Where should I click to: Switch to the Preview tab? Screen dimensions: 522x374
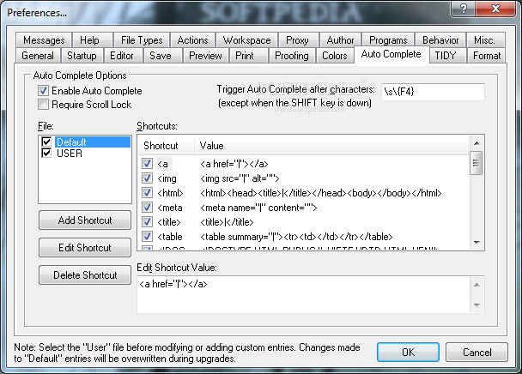205,55
